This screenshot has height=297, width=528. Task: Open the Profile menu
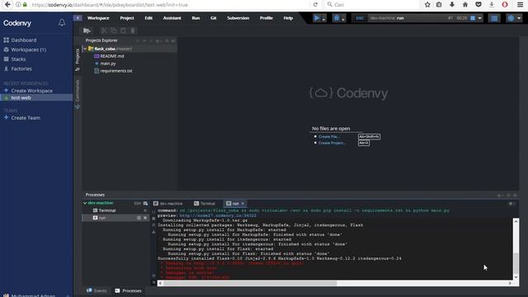tap(266, 18)
